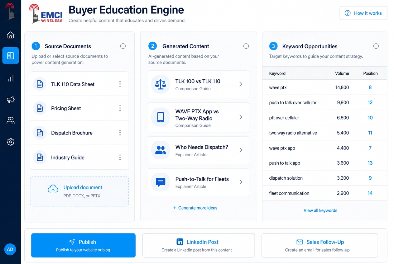Open the settings gear in the sidebar
394x264 pixels.
11,142
